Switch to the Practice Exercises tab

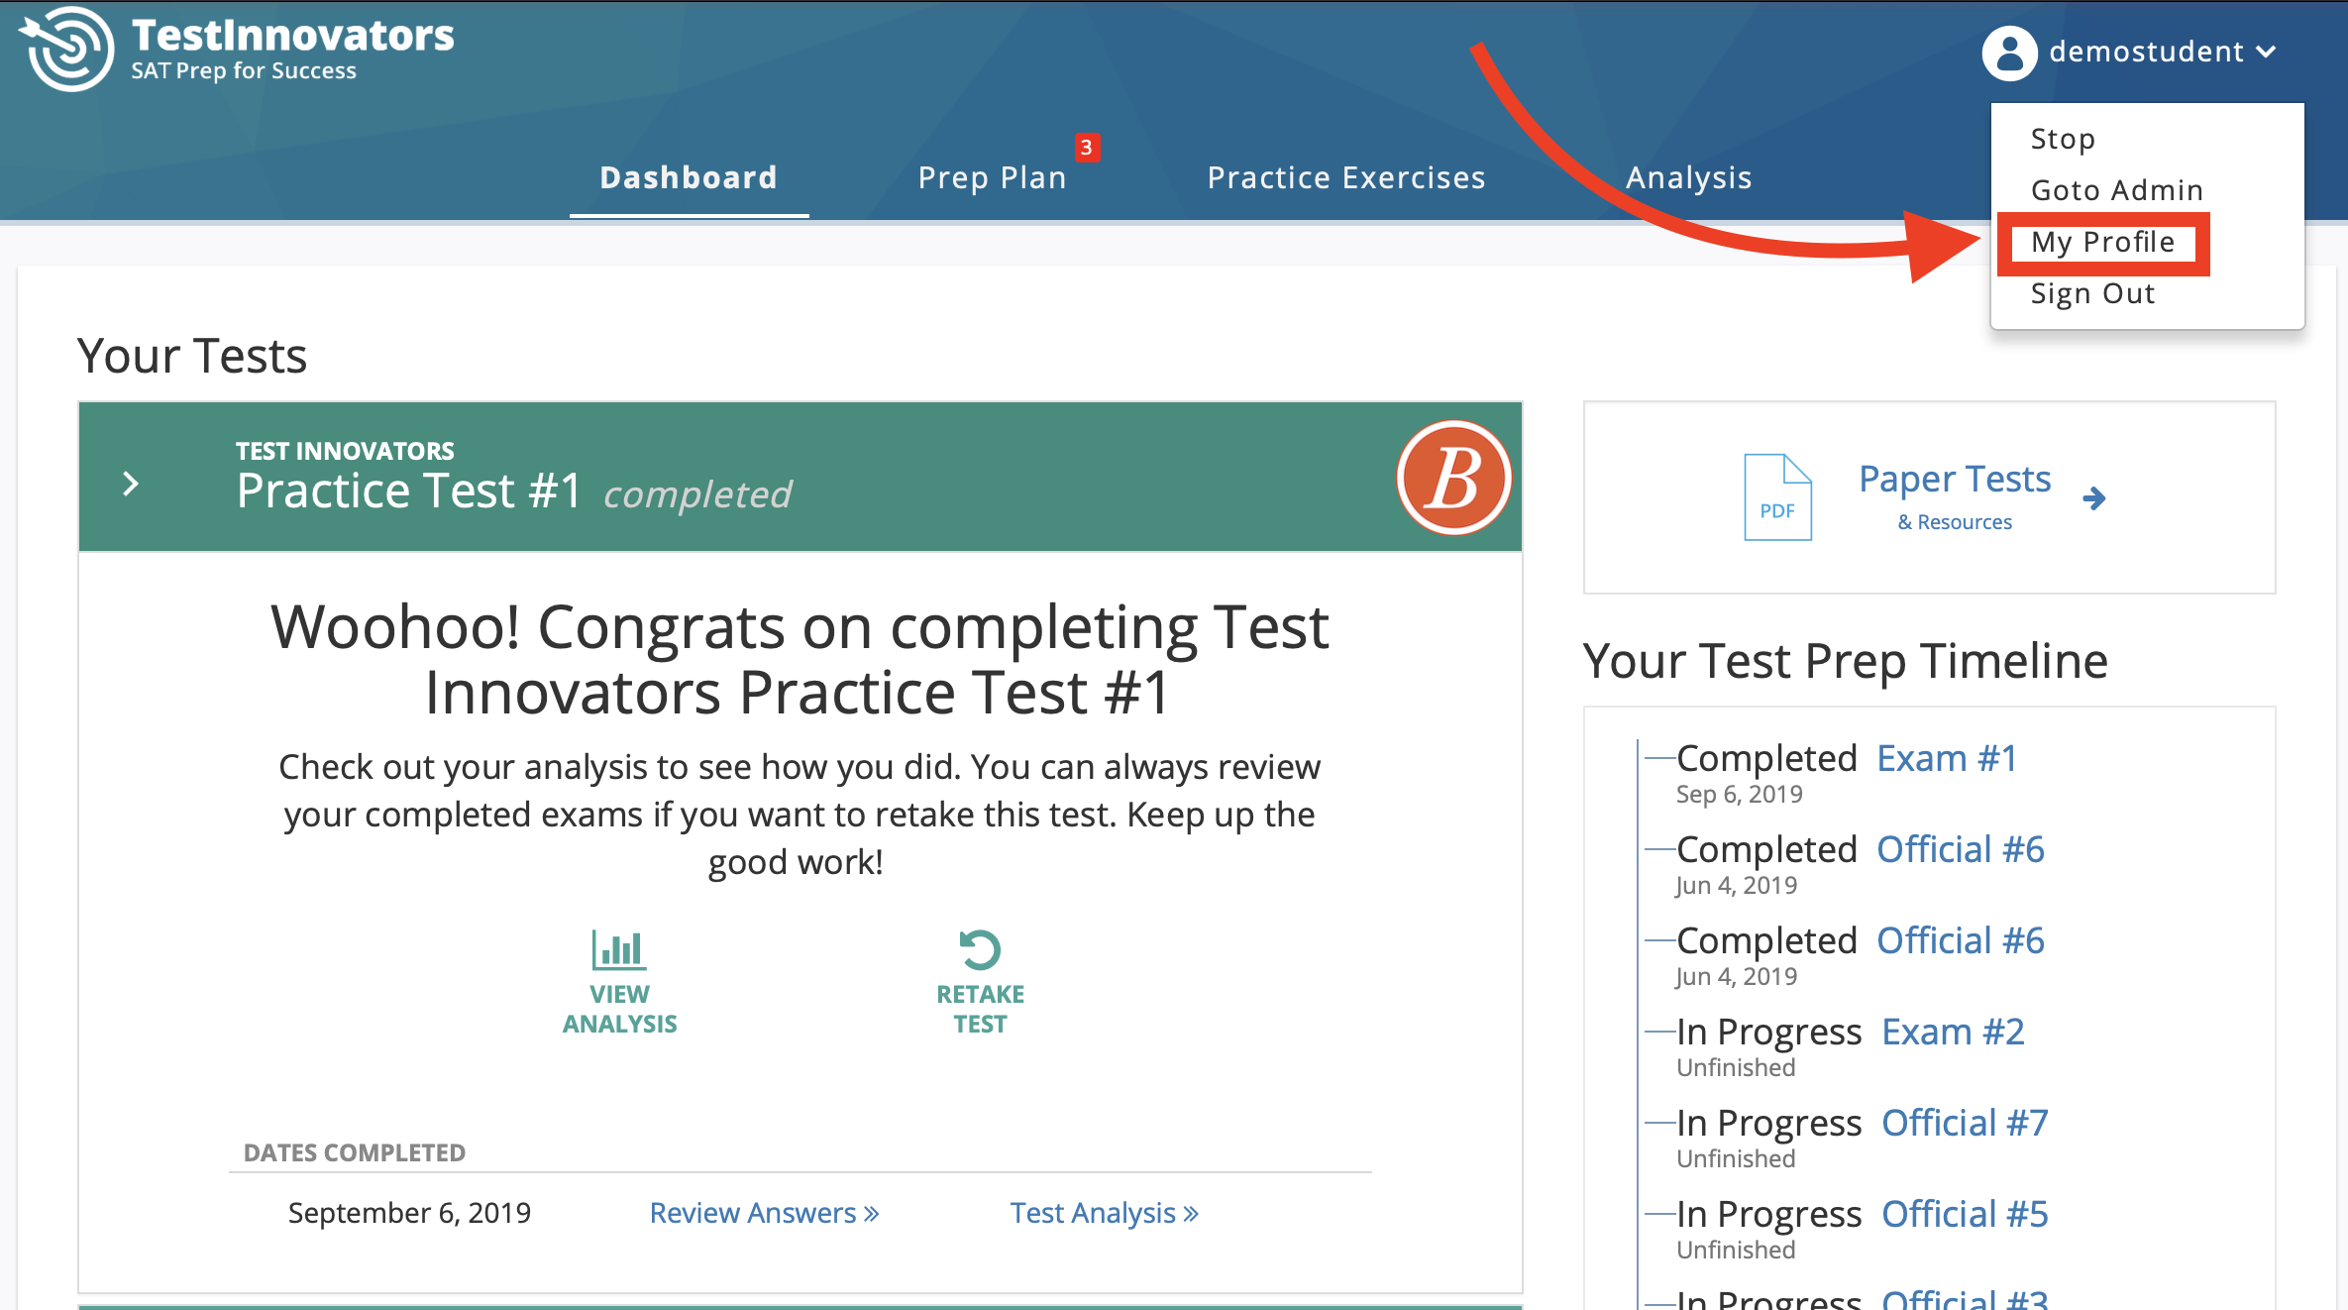point(1345,177)
